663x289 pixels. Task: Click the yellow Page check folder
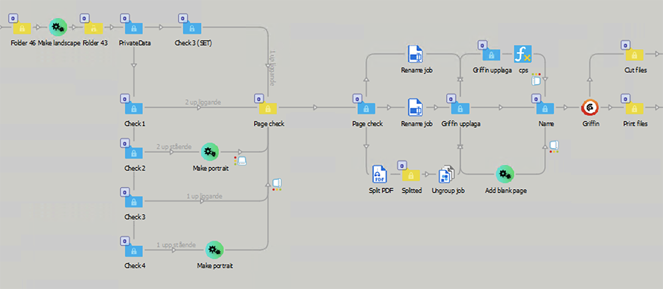(x=269, y=108)
